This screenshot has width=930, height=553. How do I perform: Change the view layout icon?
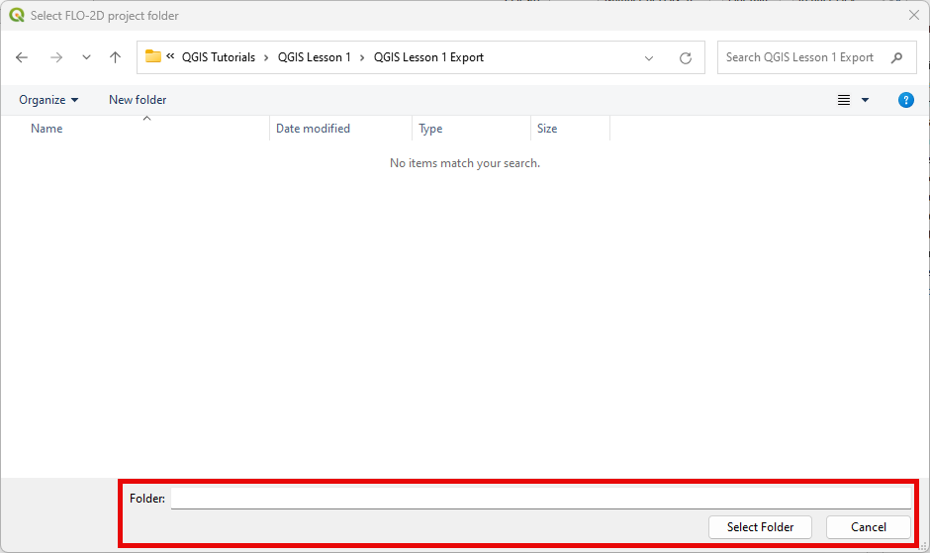(x=844, y=100)
